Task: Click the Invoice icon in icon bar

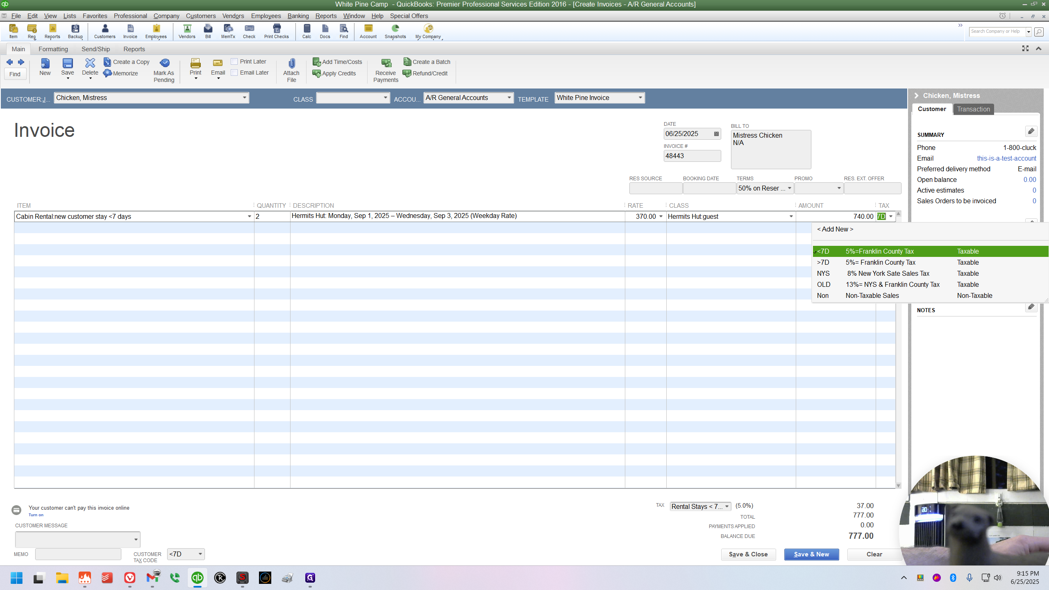Action: [130, 31]
